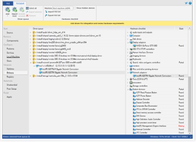Click the Computer category icon in checklist
Image resolution: width=196 pixels, height=142 pixels.
(x=131, y=36)
